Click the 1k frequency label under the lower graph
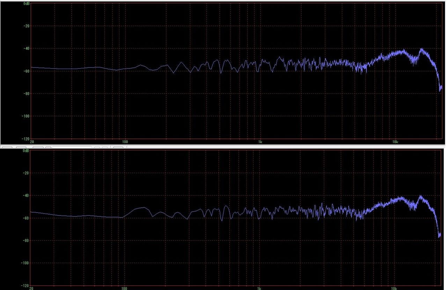This screenshot has width=447, height=290. pos(259,288)
